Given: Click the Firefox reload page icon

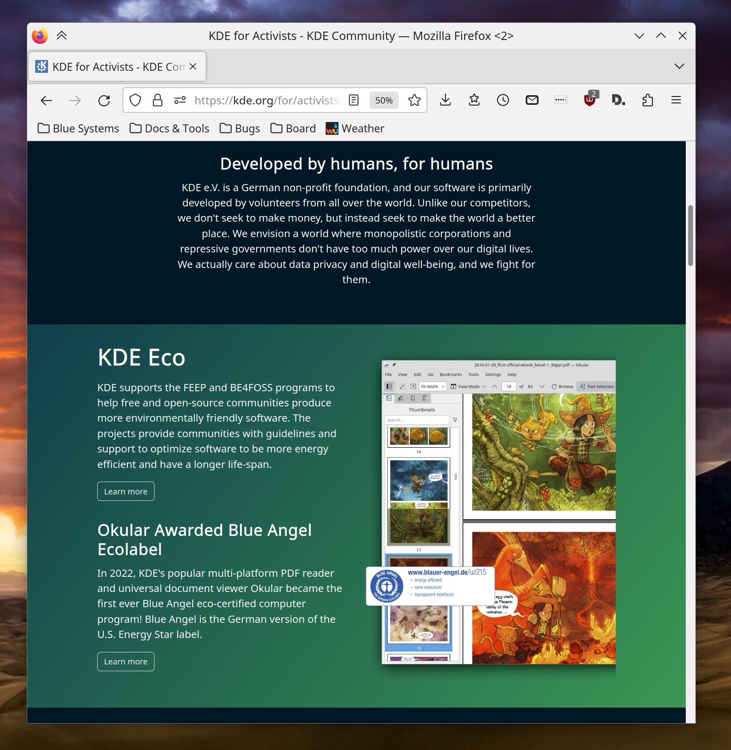Looking at the screenshot, I should (104, 100).
